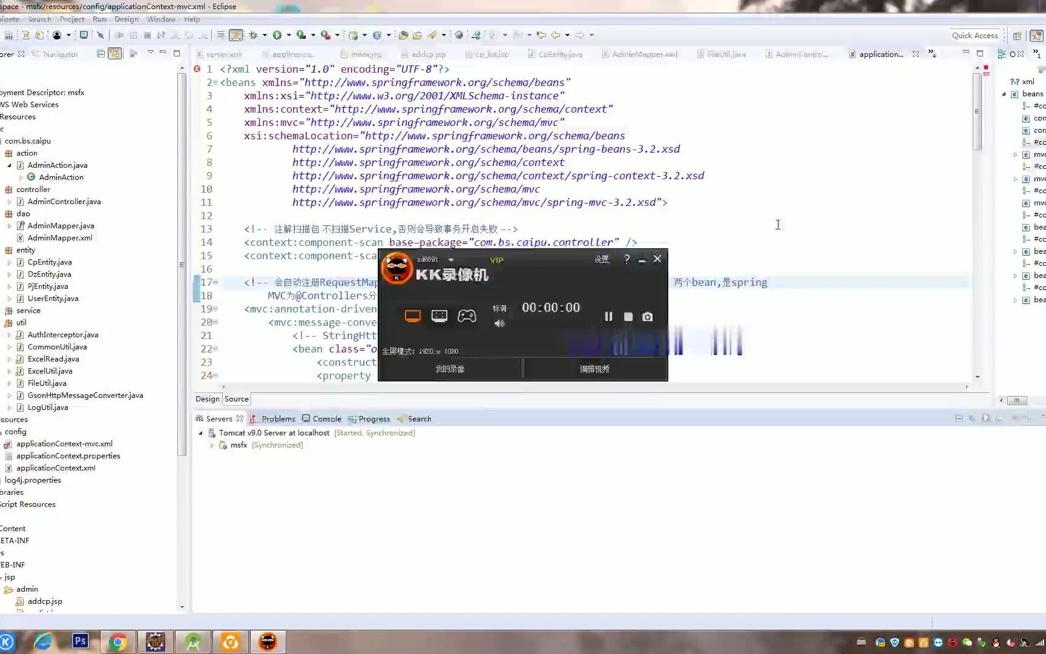
Task: Fold the code at line 17 comment
Action: point(215,282)
